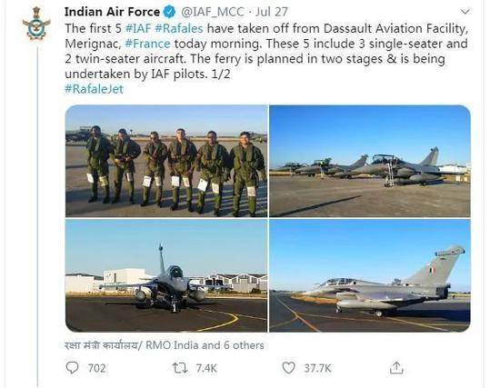
Task: View photo of parked Rafales with ladder
Action: coord(370,161)
